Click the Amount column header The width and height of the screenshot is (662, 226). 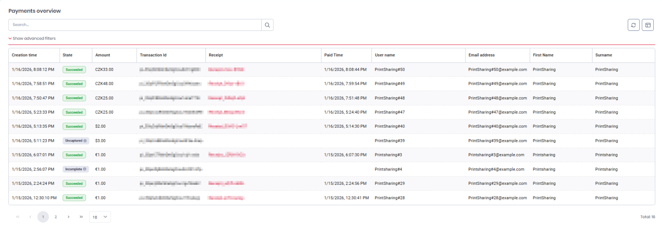(103, 55)
